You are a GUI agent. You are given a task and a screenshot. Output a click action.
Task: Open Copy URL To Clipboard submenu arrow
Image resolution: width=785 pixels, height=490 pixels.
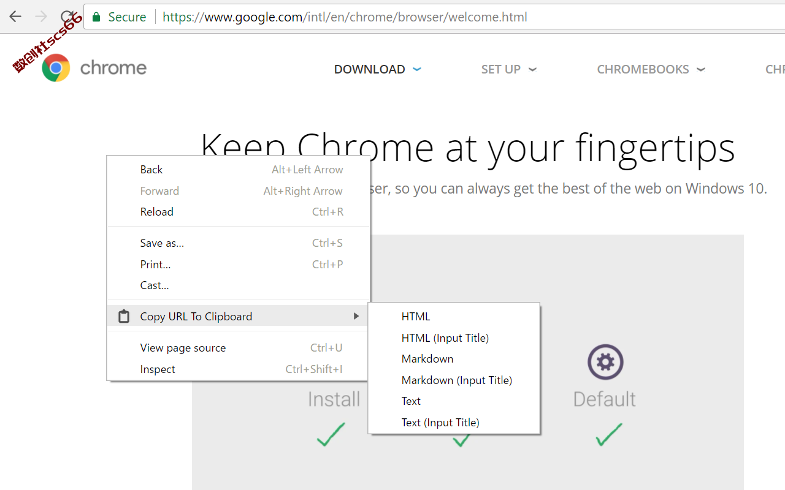[356, 316]
